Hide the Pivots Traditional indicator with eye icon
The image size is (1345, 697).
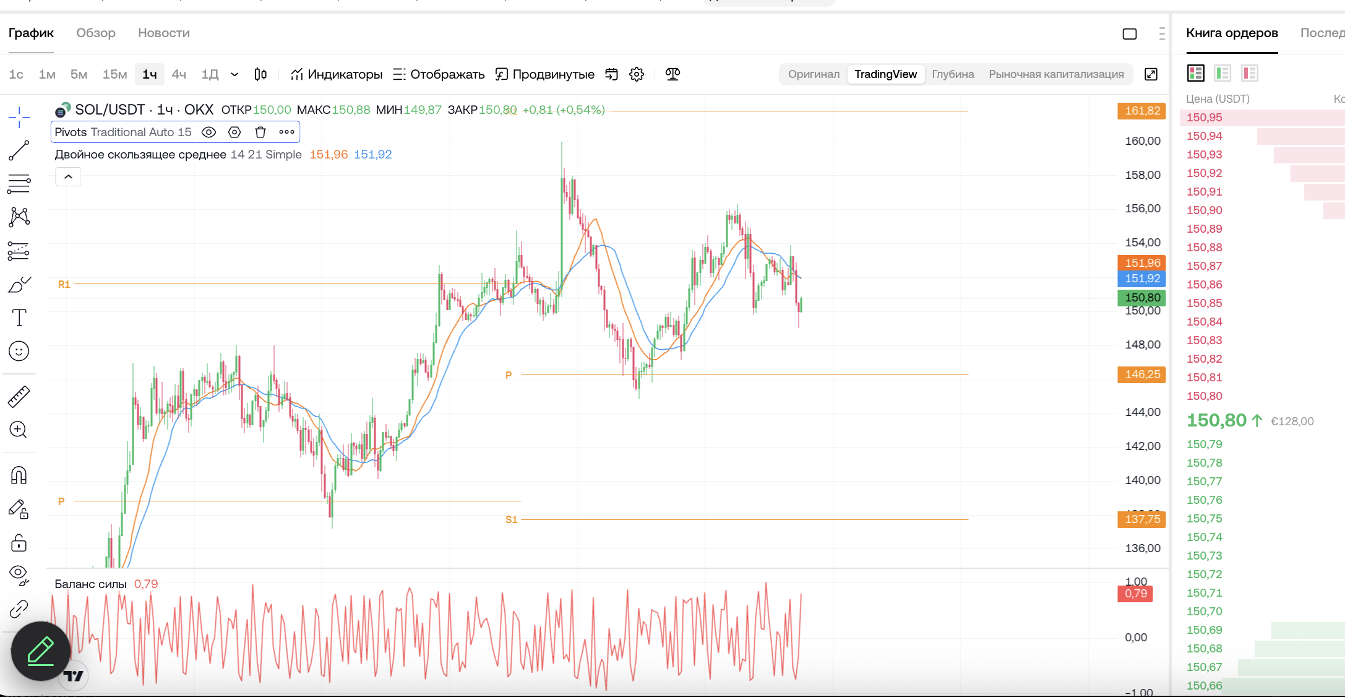209,132
